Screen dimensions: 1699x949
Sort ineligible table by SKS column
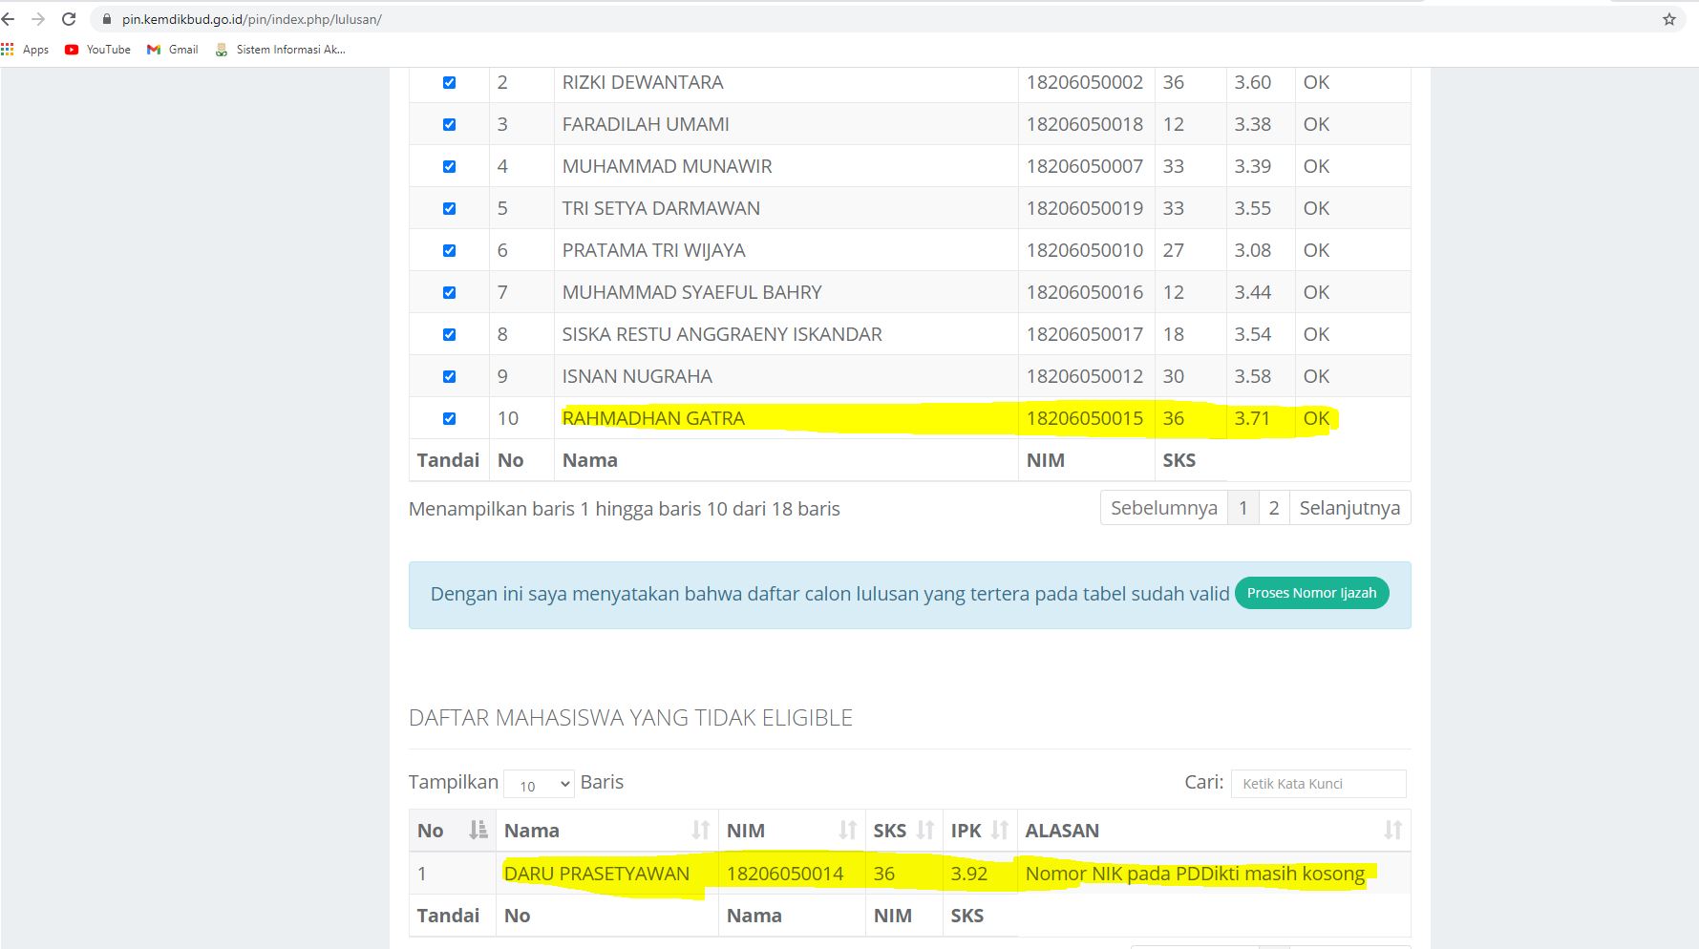[x=924, y=831]
